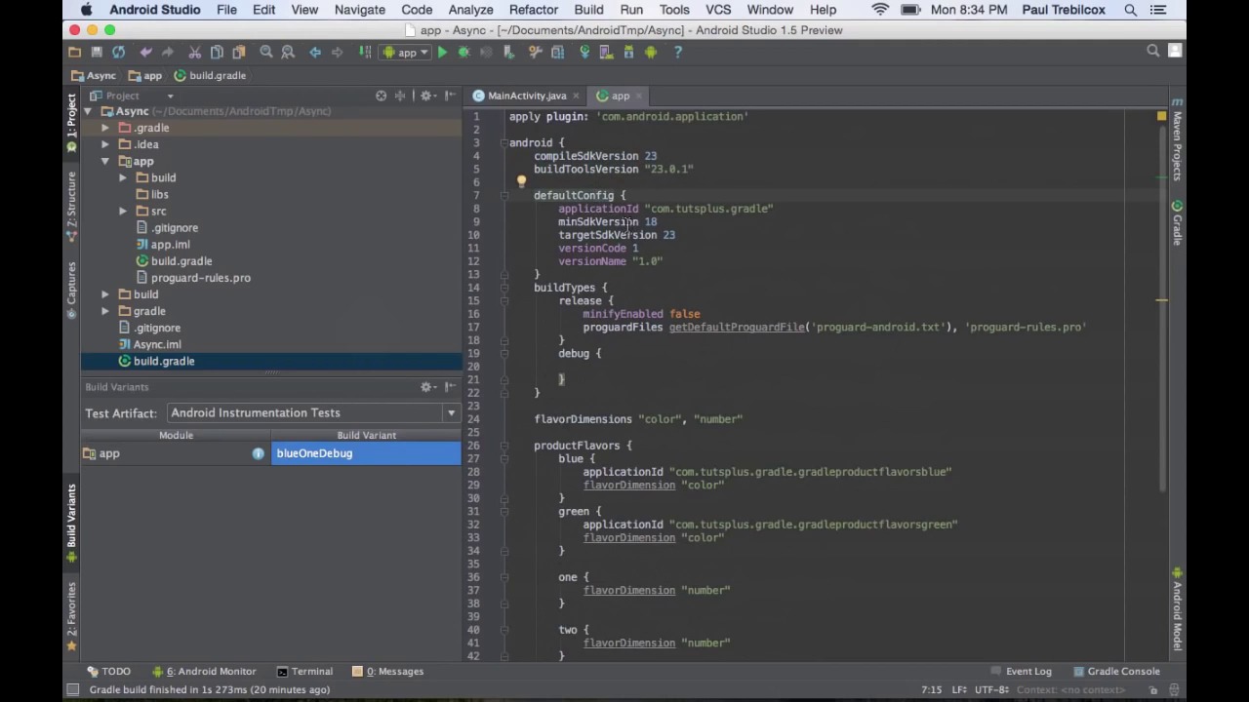Click the Search Everywhere magnifier icon

click(1152, 52)
